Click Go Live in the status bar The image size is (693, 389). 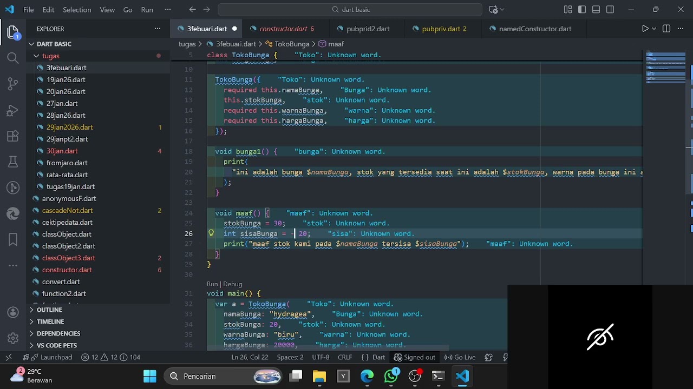[x=460, y=357]
